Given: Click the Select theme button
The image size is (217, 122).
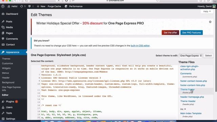Looking at the screenshot, I should [x=208, y=56].
